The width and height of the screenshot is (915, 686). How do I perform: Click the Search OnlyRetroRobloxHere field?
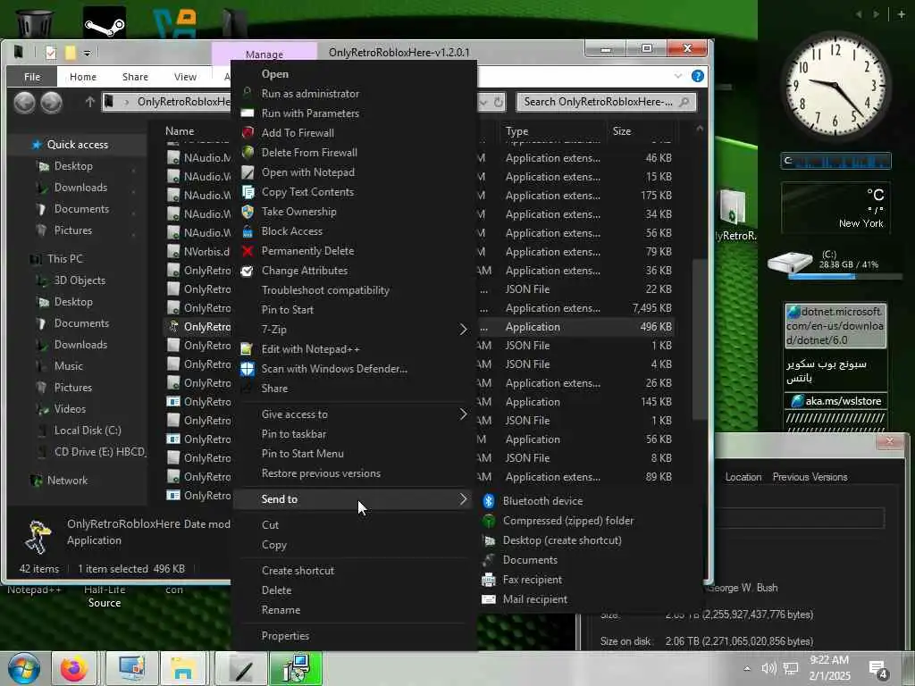click(607, 102)
